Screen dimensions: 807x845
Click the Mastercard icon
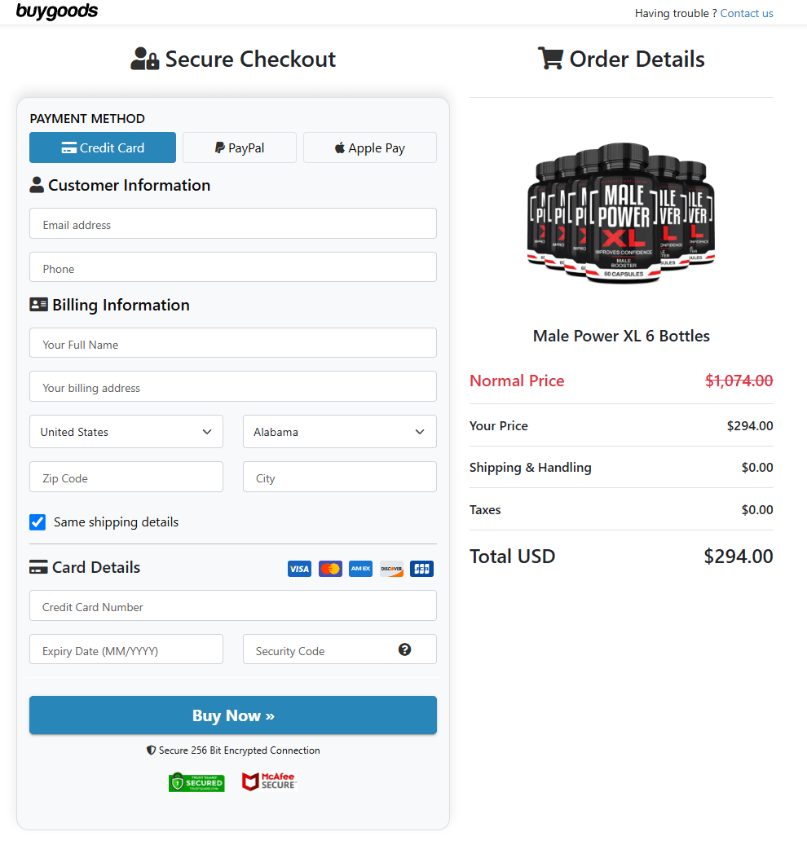[x=329, y=568]
